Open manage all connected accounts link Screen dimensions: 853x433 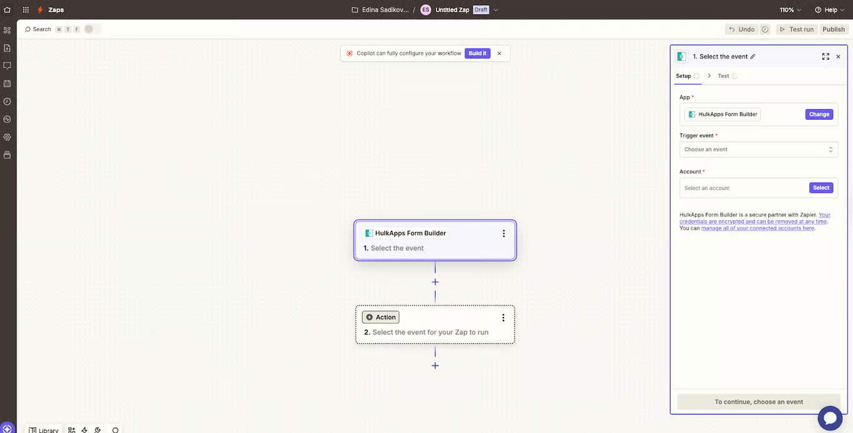tap(757, 228)
